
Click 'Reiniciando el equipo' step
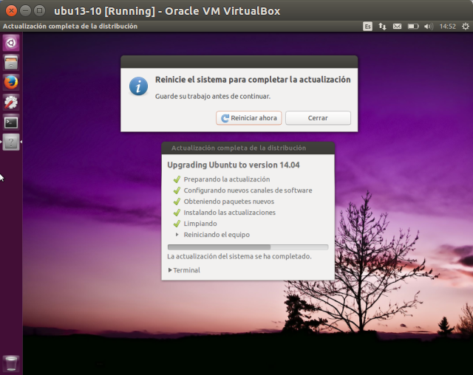(x=217, y=235)
